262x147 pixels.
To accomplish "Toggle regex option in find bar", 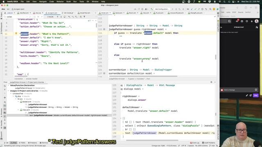I will (x=42, y=17).
